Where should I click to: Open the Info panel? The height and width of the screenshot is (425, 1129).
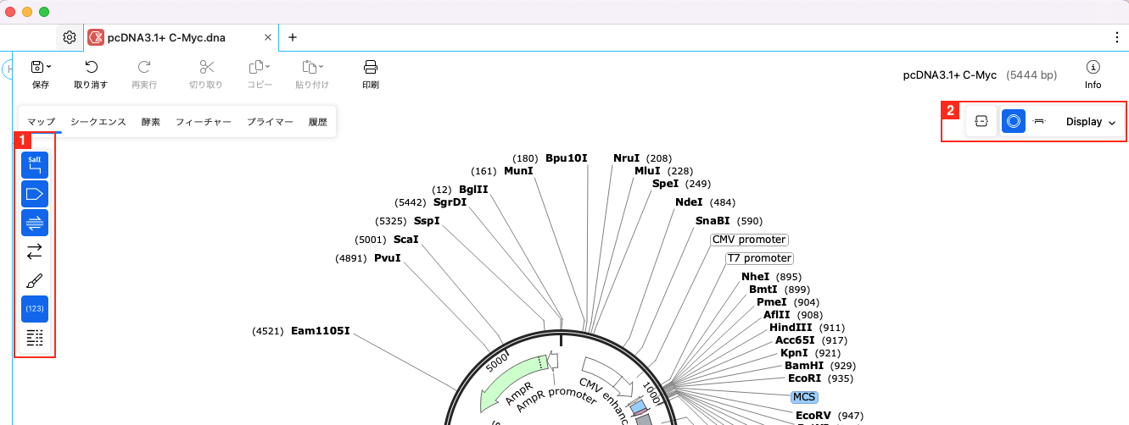tap(1093, 75)
